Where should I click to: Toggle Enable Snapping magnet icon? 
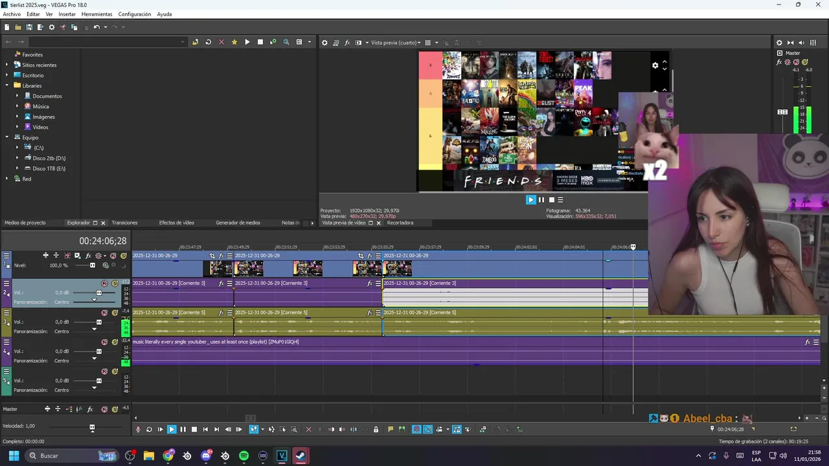[x=416, y=429]
